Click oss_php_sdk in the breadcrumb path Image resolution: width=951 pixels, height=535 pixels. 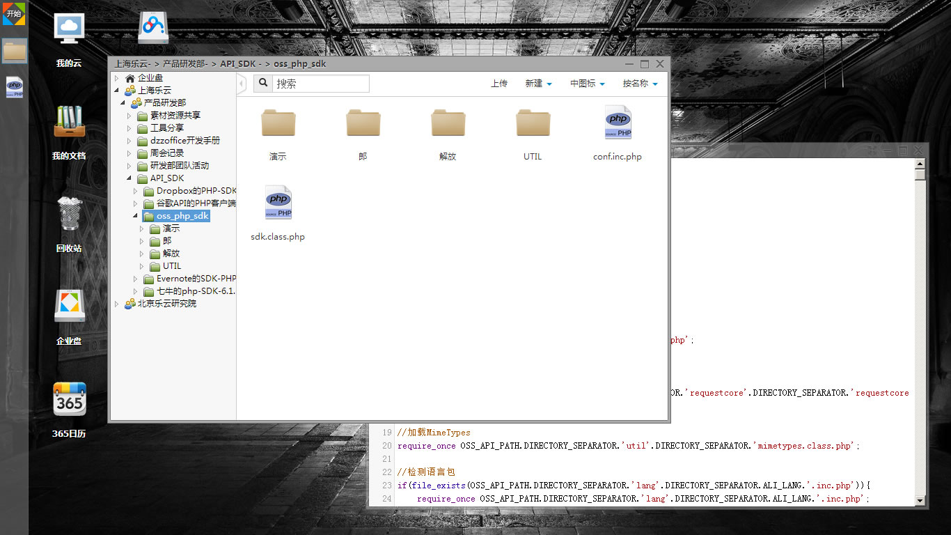pos(300,64)
